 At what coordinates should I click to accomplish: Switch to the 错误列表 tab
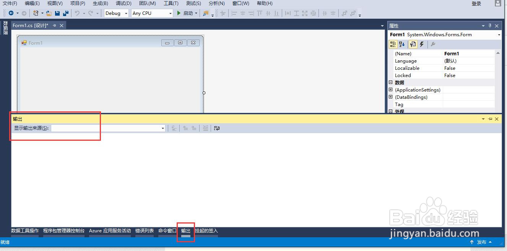click(x=145, y=231)
